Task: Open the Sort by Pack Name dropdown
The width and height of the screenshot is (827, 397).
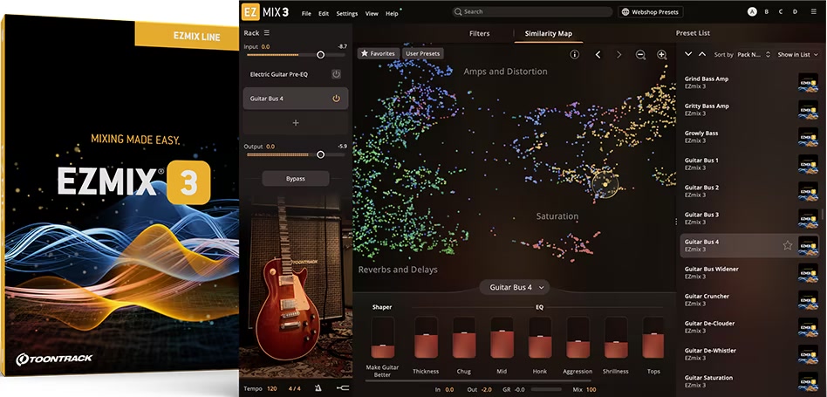Action: [x=754, y=55]
